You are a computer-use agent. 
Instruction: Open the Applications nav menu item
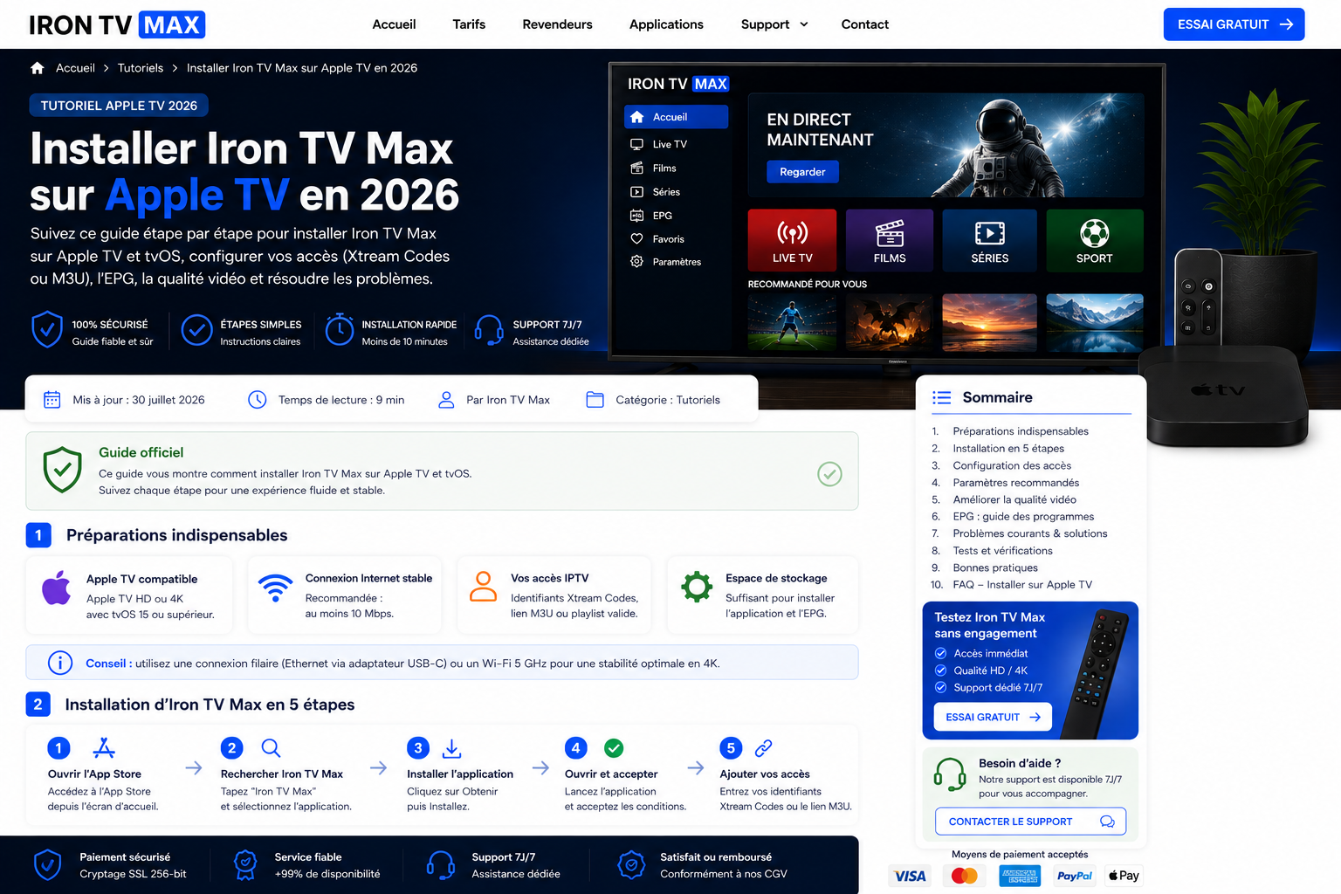click(666, 24)
